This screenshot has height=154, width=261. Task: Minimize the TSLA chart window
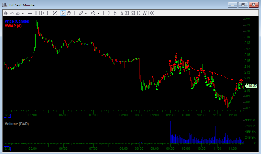tap(233, 5)
